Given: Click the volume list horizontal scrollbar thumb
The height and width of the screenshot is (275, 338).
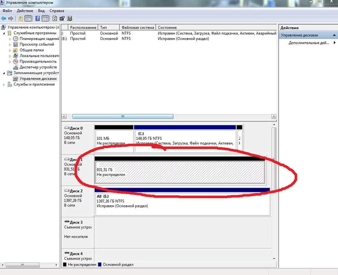Looking at the screenshot, I should pos(123,117).
